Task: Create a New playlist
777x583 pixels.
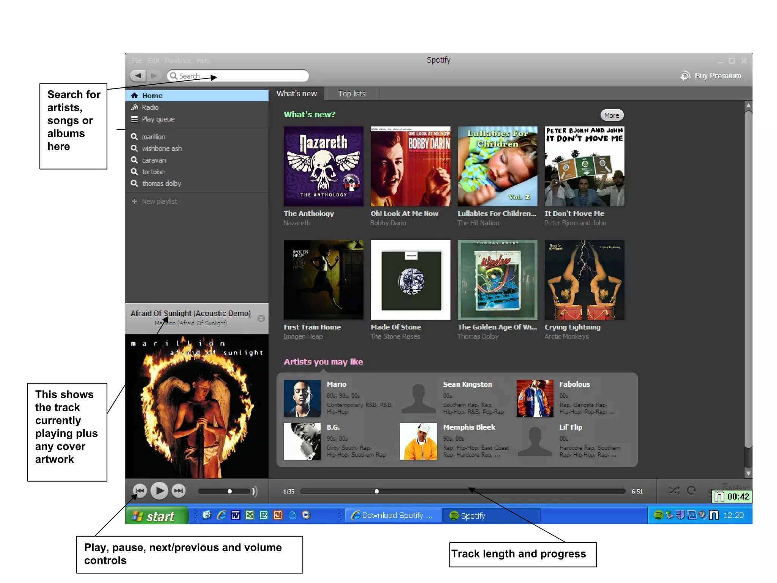Action: 197,202
